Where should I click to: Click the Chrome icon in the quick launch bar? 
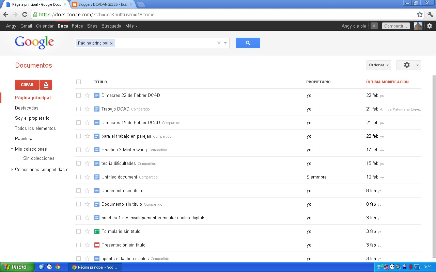click(58, 267)
